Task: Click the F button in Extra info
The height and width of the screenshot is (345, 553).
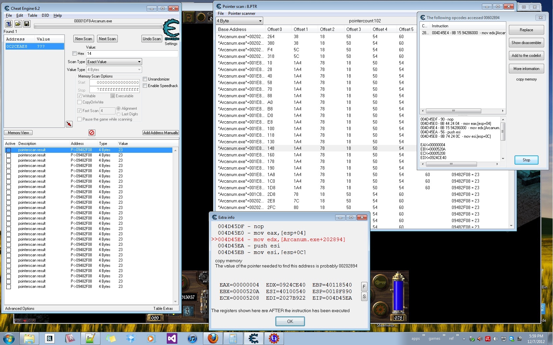Action: coord(364,287)
